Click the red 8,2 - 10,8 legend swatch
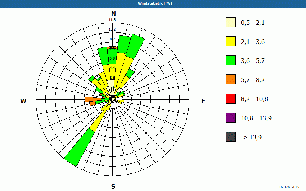The image size is (306, 191). pos(231,99)
